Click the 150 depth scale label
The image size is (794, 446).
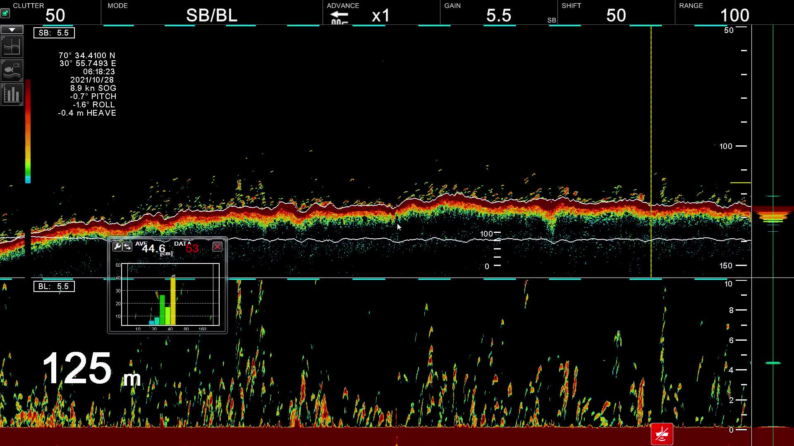(x=726, y=266)
